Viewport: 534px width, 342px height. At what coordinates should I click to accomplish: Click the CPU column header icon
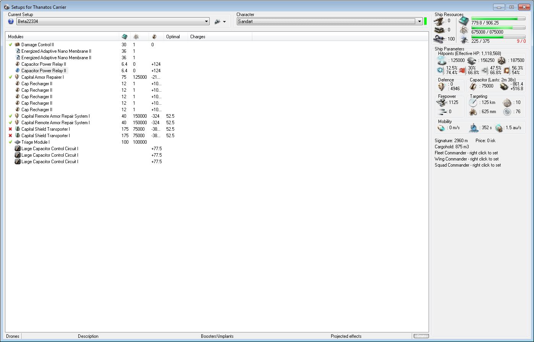125,37
